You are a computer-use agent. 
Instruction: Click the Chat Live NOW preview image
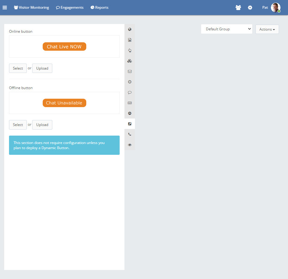tap(64, 46)
